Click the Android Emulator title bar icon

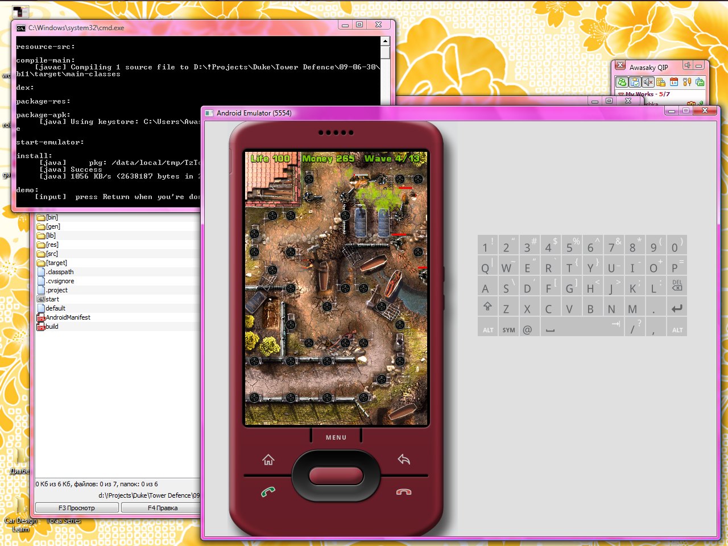[x=209, y=113]
